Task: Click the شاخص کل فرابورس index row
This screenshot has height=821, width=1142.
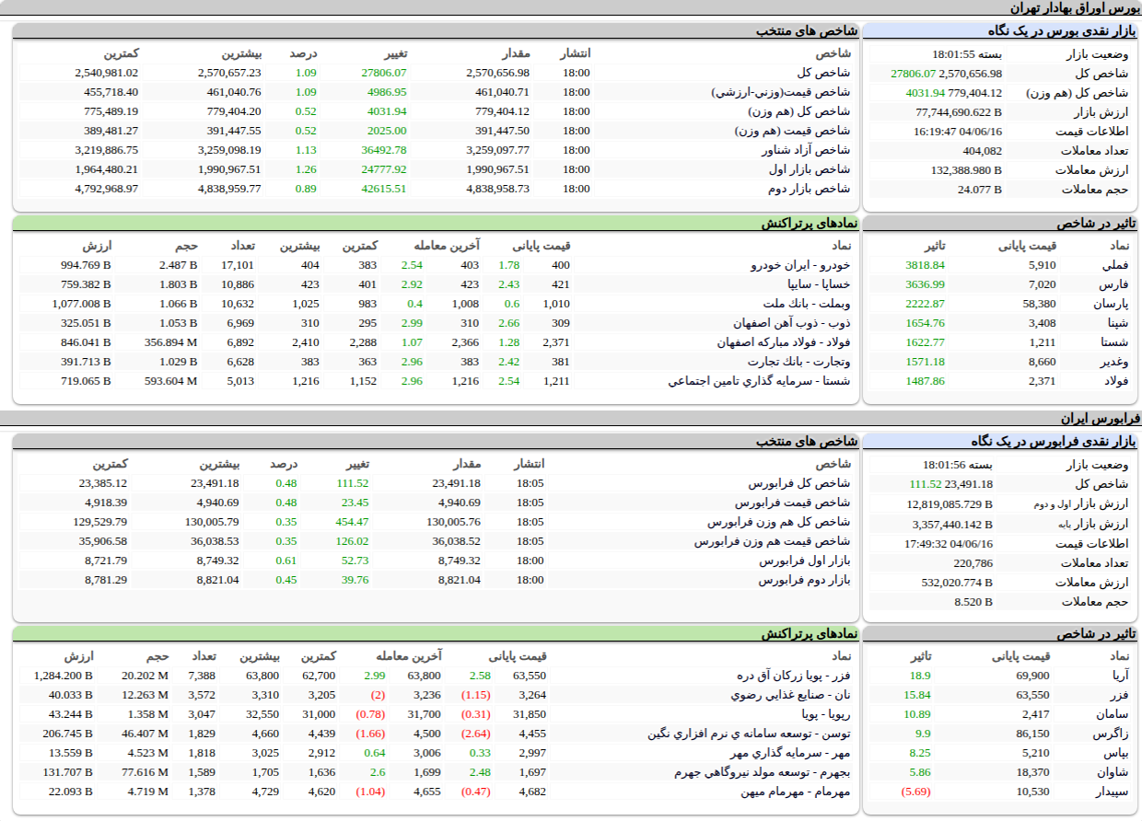Action: point(435,483)
